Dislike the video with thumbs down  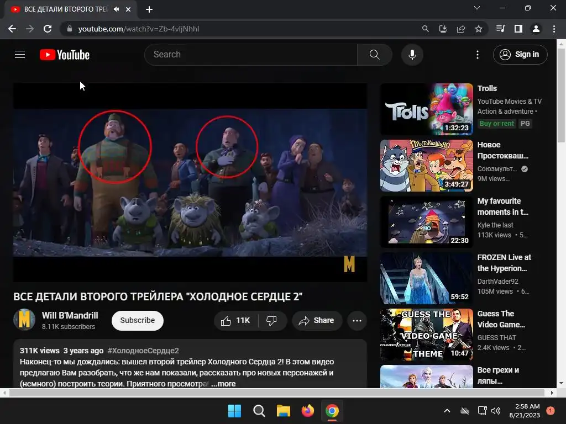click(x=271, y=321)
